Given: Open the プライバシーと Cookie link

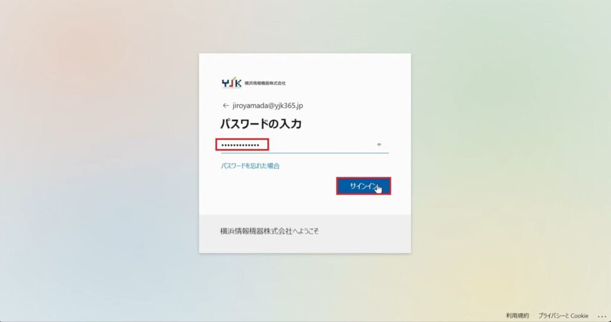Looking at the screenshot, I should [563, 316].
